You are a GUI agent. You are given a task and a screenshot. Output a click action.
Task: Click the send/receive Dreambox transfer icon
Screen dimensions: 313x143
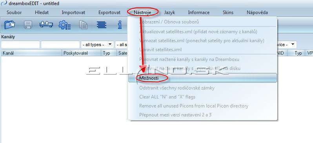tap(46, 25)
